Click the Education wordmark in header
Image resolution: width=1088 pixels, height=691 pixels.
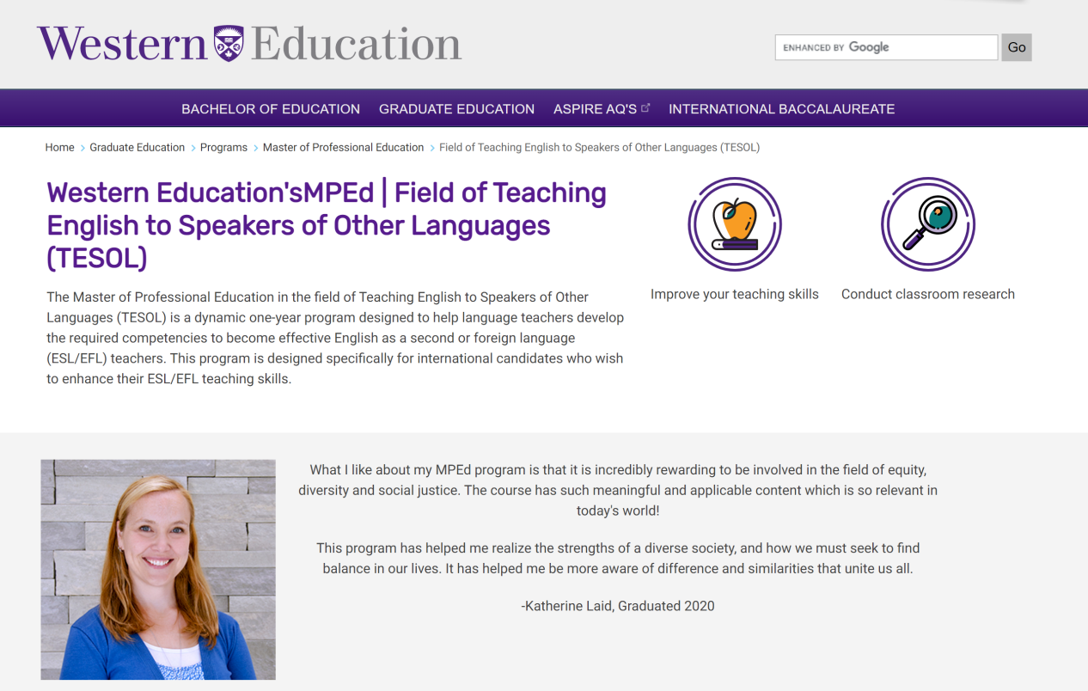pyautogui.click(x=356, y=44)
